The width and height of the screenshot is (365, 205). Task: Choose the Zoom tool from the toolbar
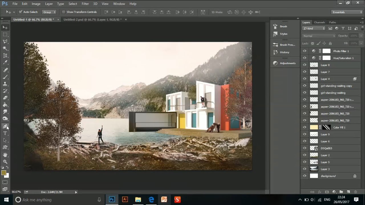tap(5, 162)
